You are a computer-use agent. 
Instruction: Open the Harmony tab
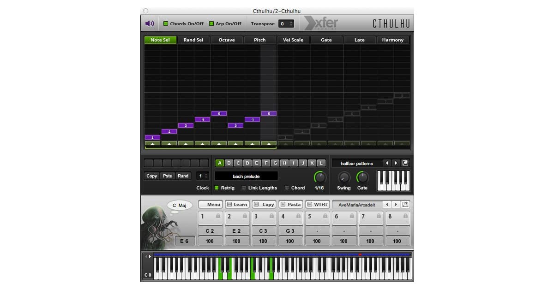pos(393,40)
